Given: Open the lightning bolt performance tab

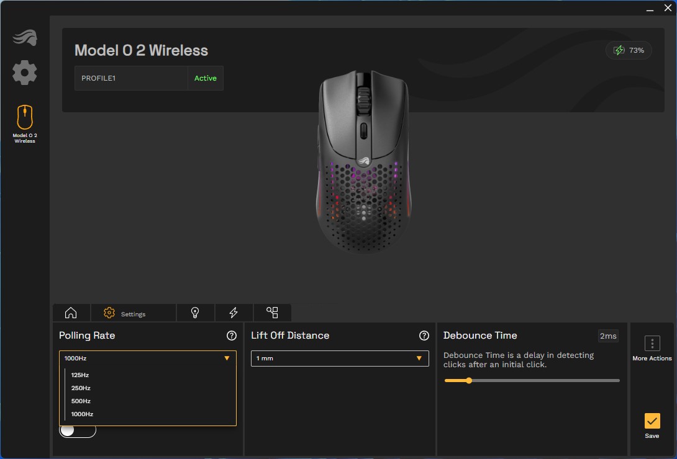Looking at the screenshot, I should (234, 313).
